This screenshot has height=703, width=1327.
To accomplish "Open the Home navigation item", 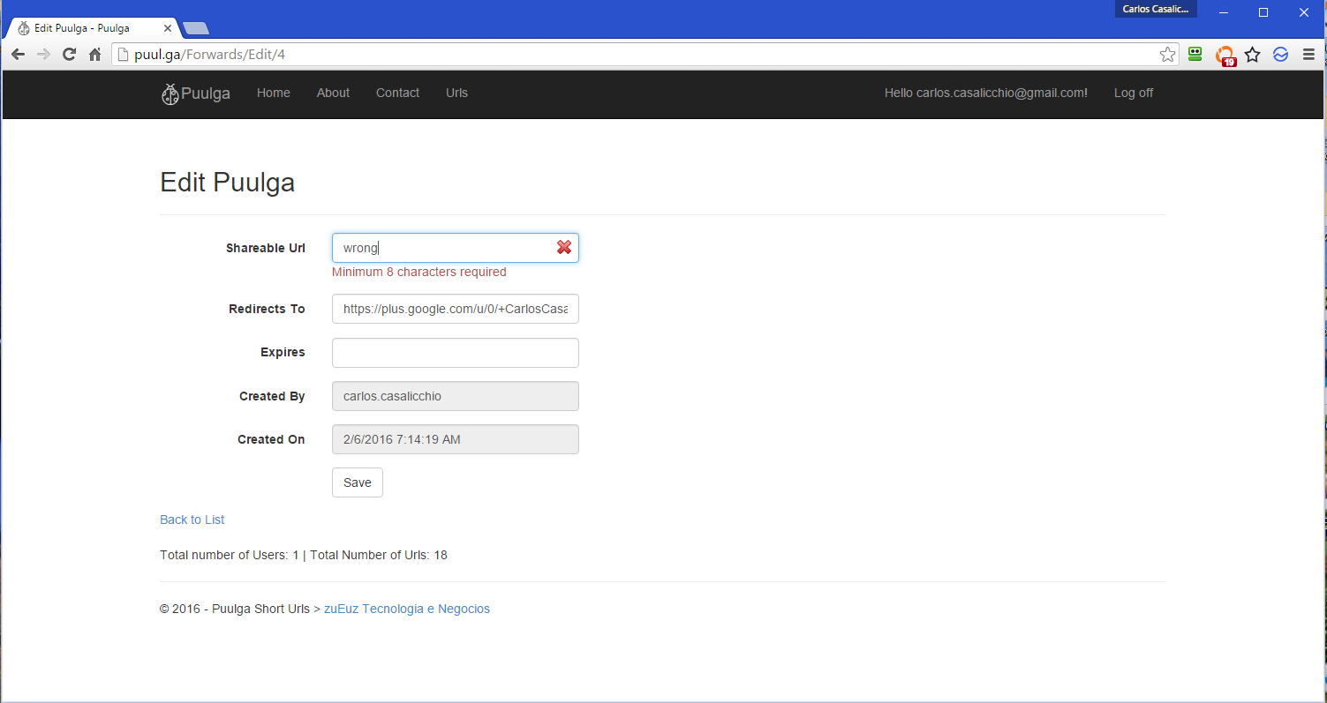I will point(273,93).
